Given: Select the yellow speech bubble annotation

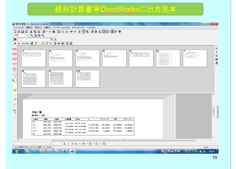Looking at the screenshot, I should pyautogui.click(x=14, y=75).
